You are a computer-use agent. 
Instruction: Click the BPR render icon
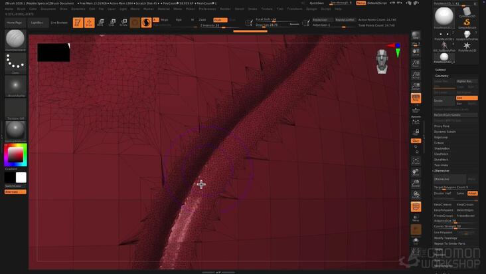(x=416, y=36)
